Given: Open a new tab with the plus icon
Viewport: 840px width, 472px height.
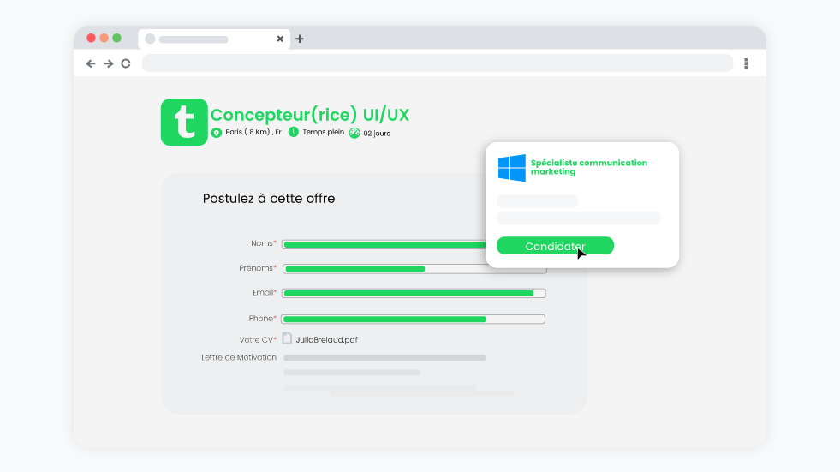Looking at the screenshot, I should (300, 39).
